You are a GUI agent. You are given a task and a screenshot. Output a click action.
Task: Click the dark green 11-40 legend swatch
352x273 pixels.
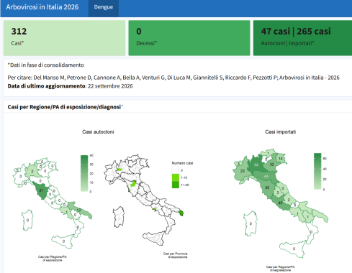(x=176, y=185)
